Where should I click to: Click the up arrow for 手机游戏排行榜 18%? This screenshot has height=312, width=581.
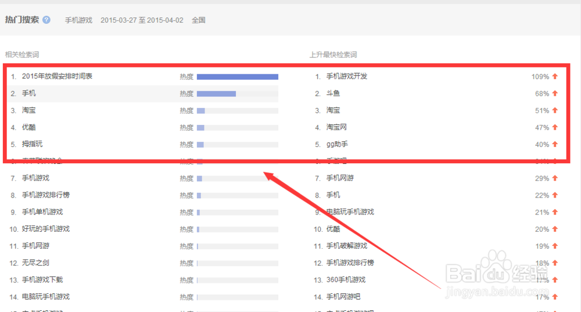[x=555, y=263]
